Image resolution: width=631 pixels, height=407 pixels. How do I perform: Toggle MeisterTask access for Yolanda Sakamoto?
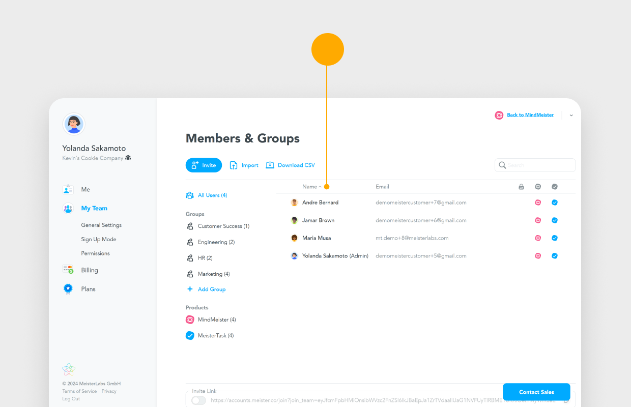pyautogui.click(x=555, y=256)
